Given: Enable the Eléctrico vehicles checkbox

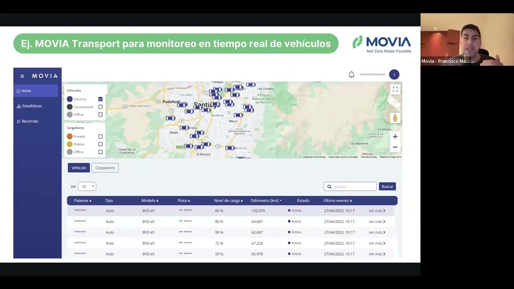Looking at the screenshot, I should (100, 99).
